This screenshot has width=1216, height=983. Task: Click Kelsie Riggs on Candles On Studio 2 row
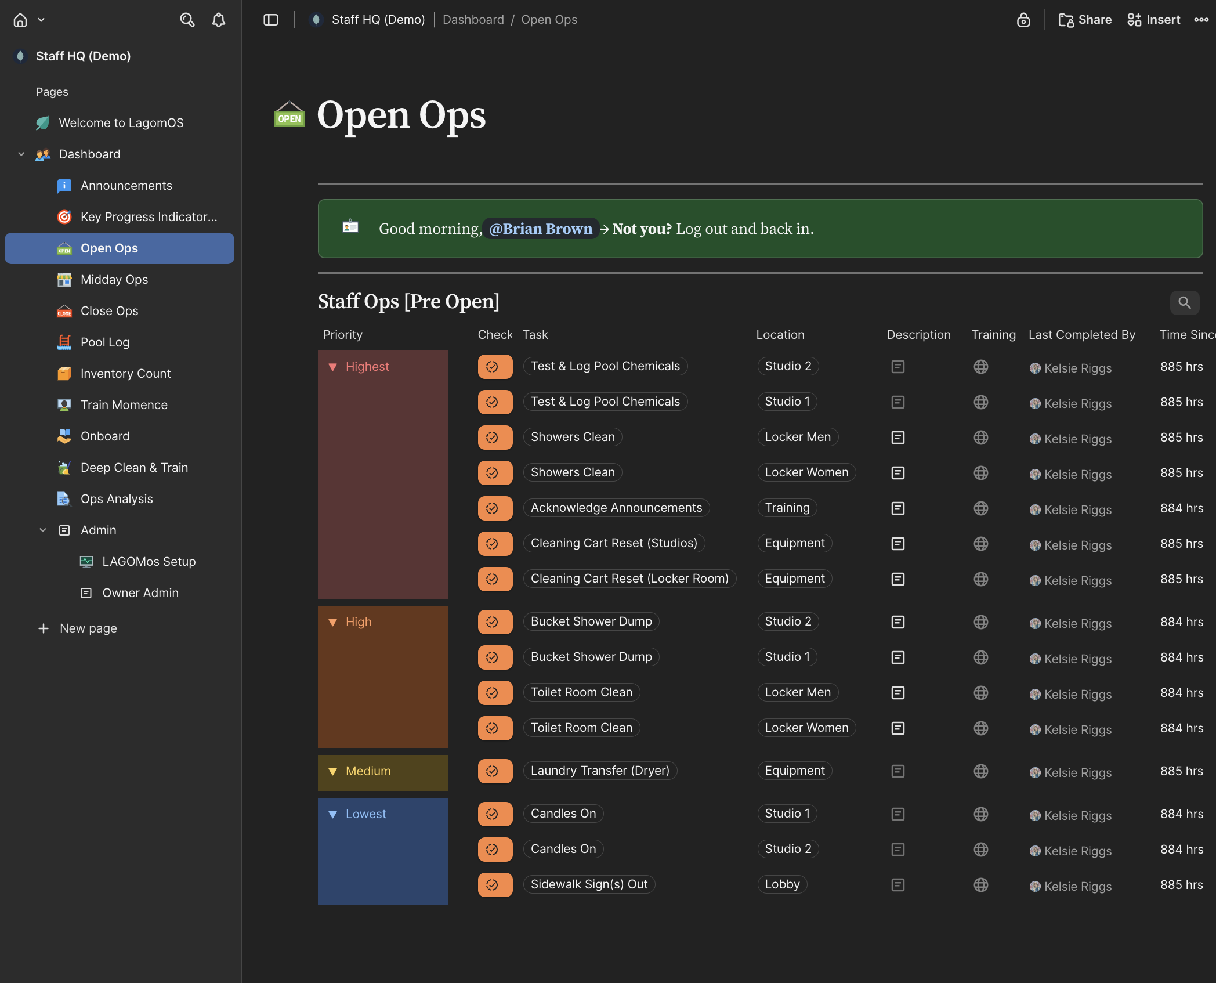click(1071, 851)
